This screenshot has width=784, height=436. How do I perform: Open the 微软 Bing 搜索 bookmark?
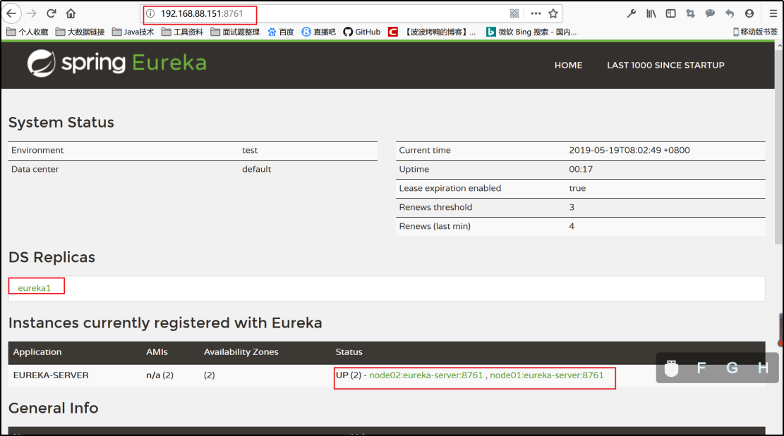[x=531, y=32]
